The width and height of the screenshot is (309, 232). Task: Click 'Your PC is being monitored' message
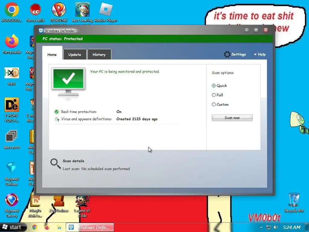125,72
